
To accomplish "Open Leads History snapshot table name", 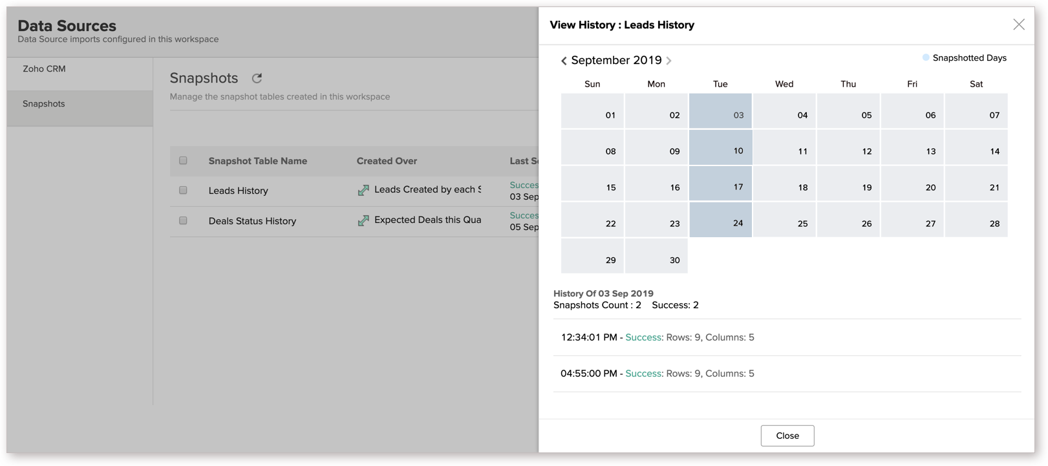I will 238,191.
